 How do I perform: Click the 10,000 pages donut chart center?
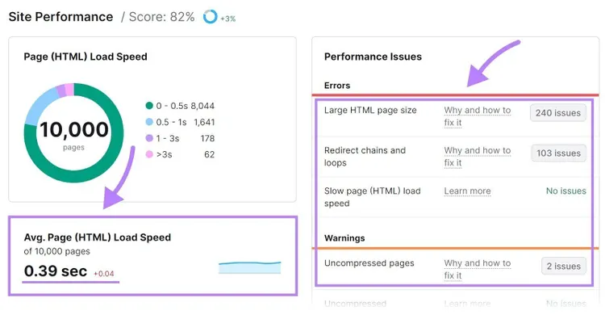coord(73,133)
